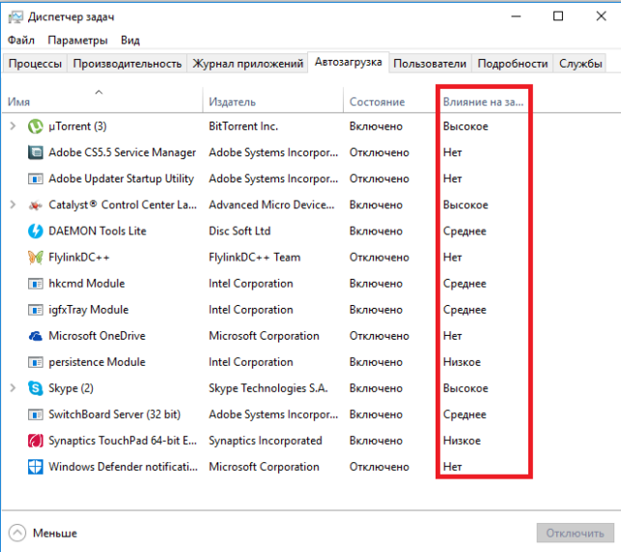The width and height of the screenshot is (621, 552).
Task: Click the Catalyst Control Center icon
Action: point(35,205)
